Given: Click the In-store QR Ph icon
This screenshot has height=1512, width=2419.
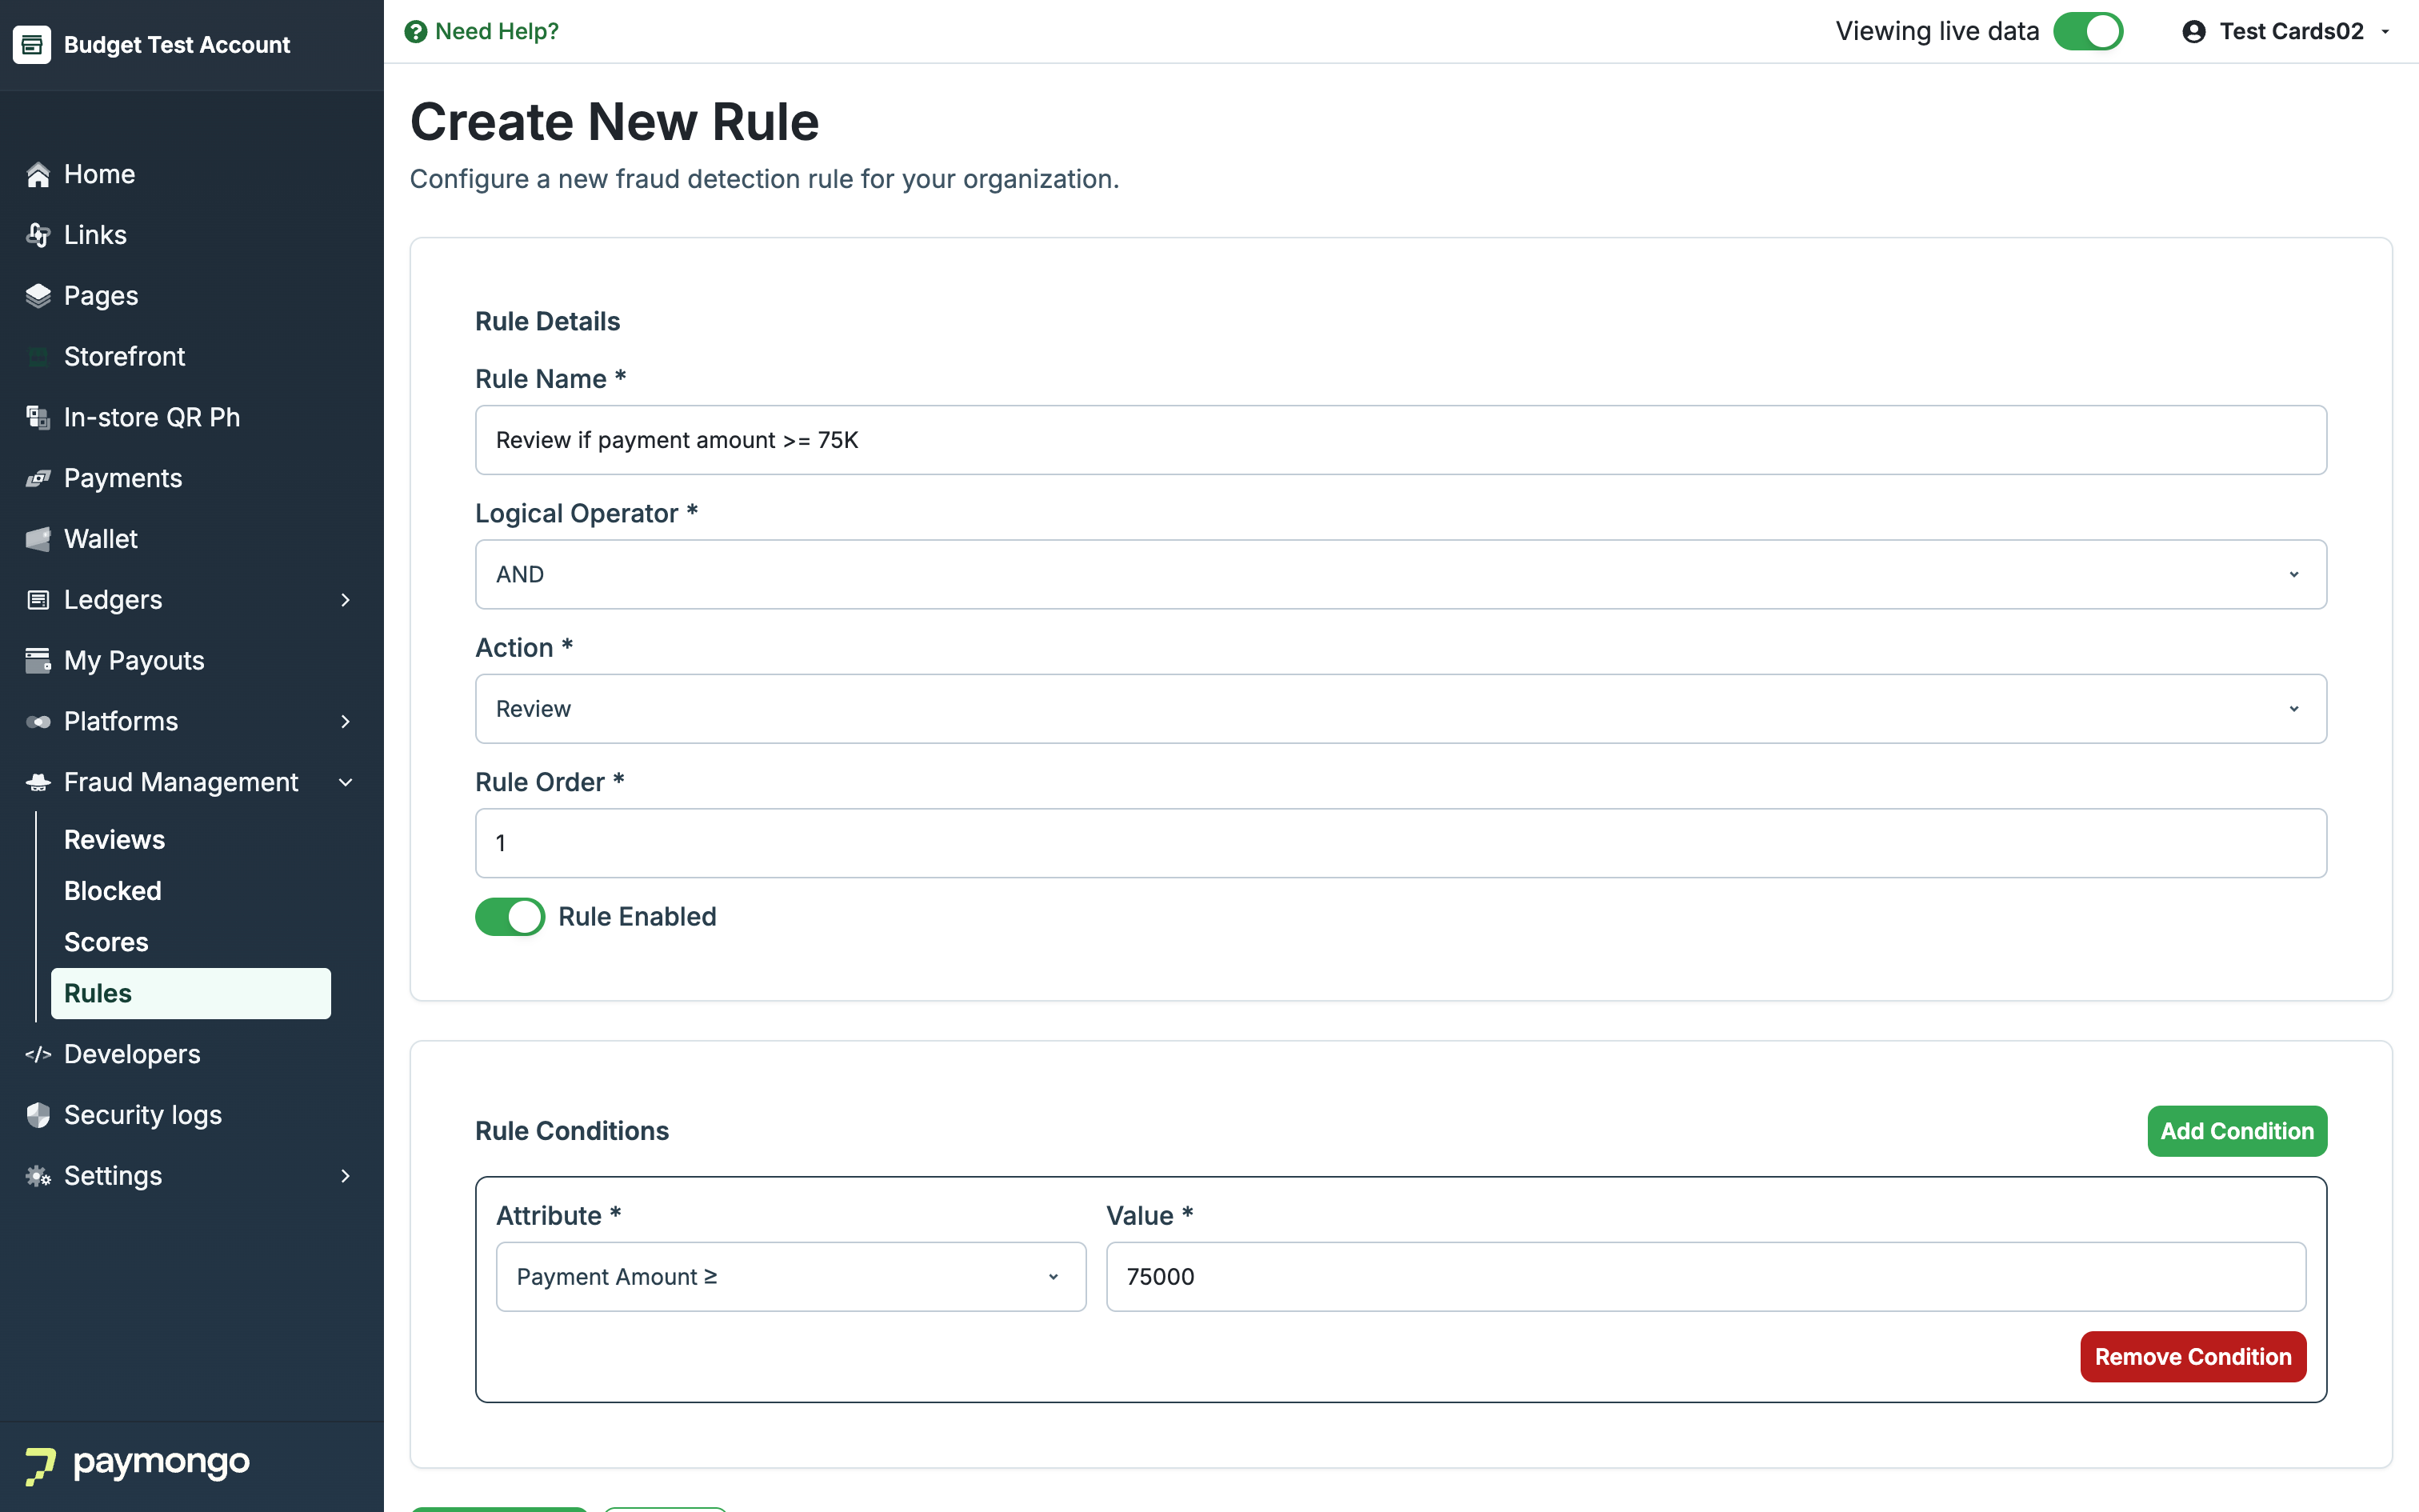Looking at the screenshot, I should 38,418.
